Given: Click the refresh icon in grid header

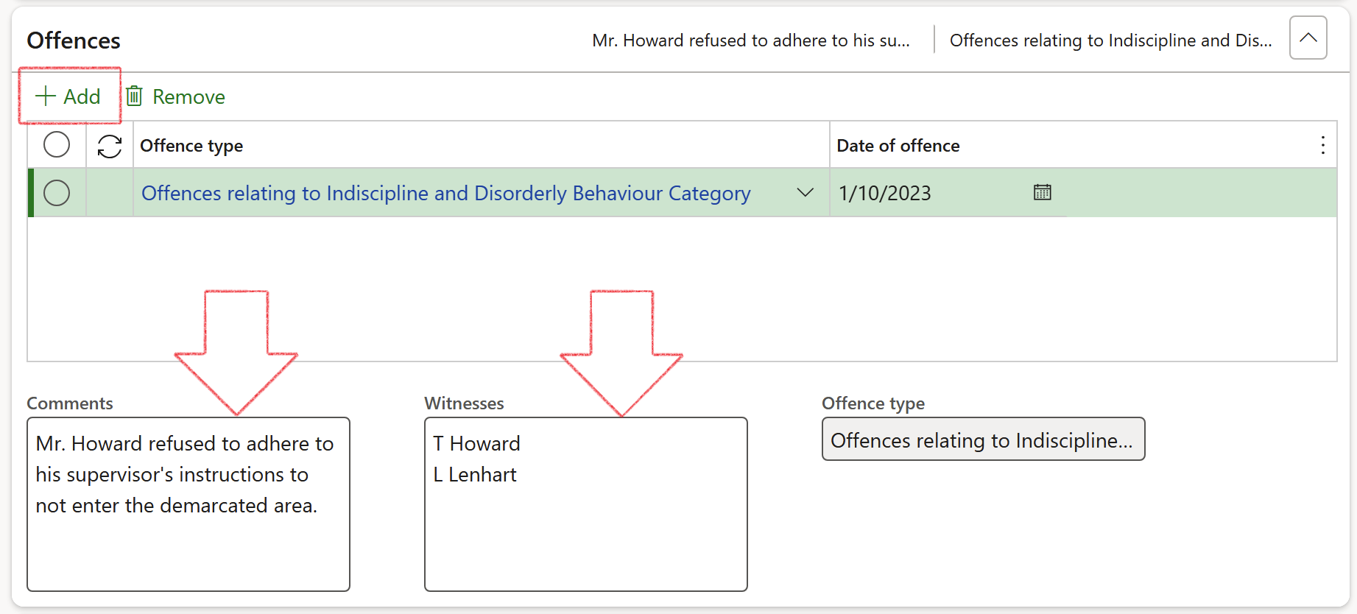Looking at the screenshot, I should coord(110,146).
